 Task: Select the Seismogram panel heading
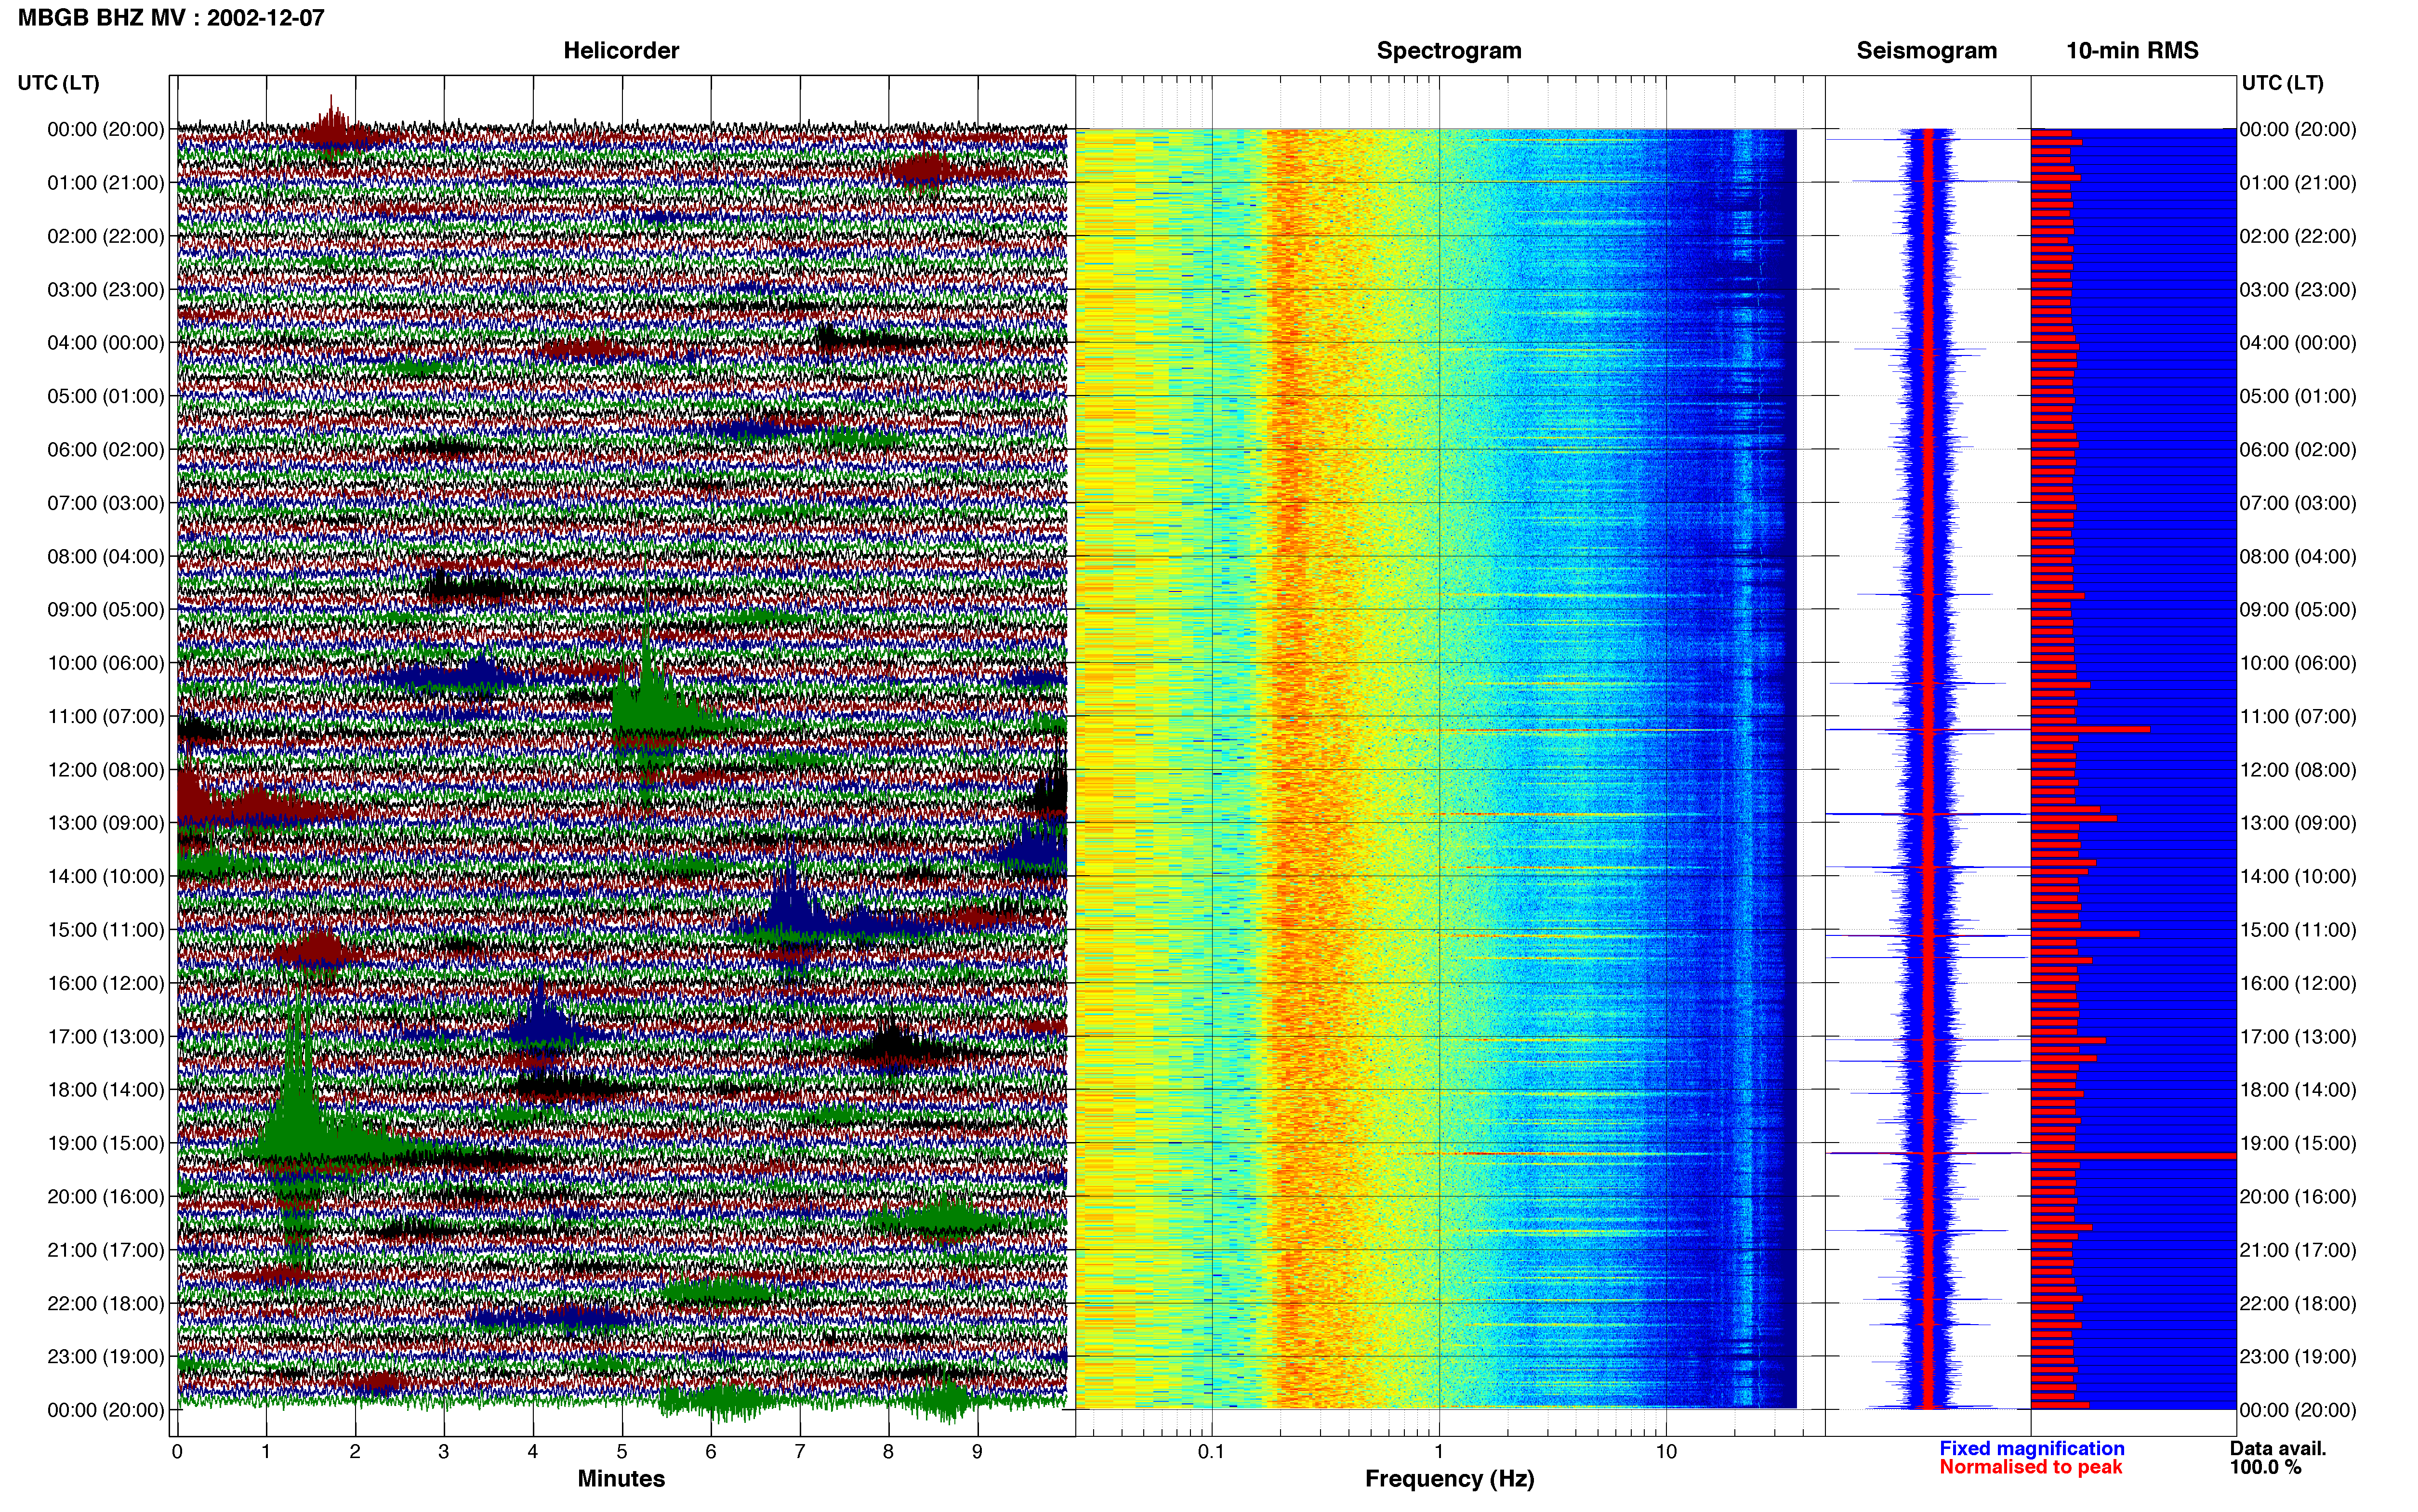(x=1926, y=51)
